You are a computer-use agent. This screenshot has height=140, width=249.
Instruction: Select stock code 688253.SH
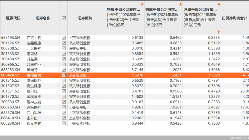pyautogui.click(x=11, y=70)
